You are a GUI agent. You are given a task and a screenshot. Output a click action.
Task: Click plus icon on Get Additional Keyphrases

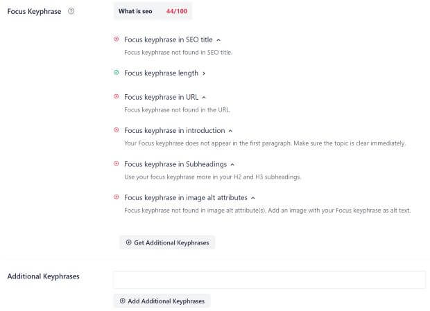pos(128,242)
